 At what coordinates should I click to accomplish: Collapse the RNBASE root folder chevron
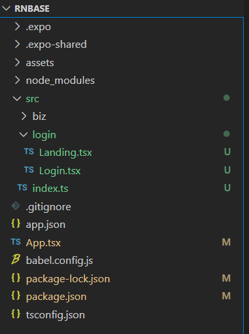6,9
